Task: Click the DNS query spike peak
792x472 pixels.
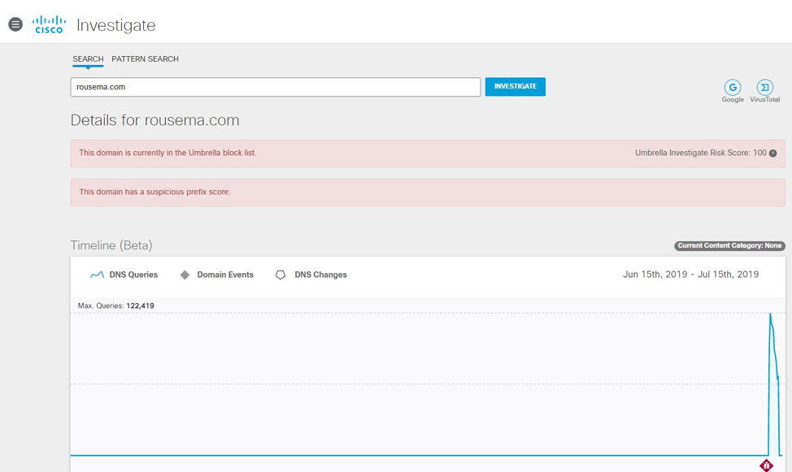Action: click(770, 314)
